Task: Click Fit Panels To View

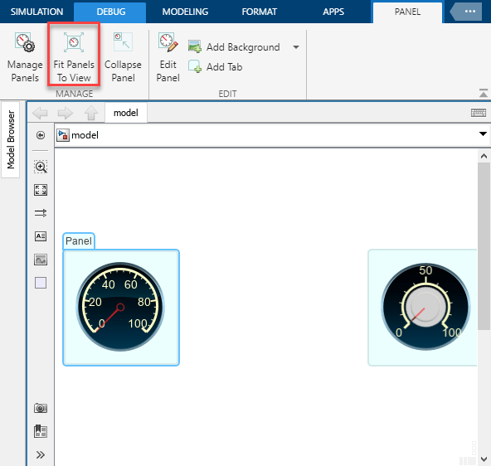Action: point(74,57)
